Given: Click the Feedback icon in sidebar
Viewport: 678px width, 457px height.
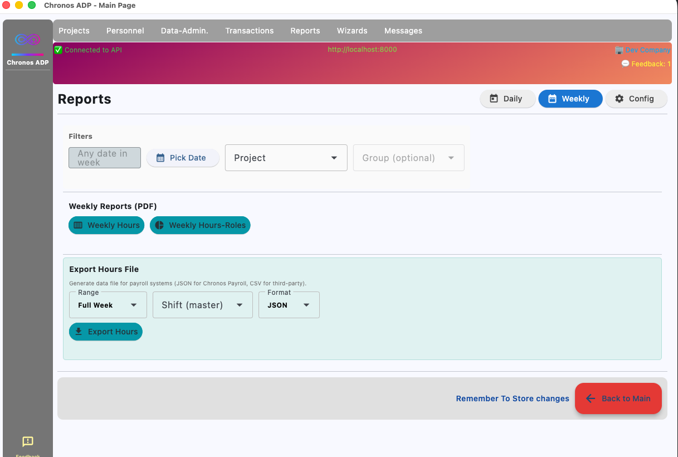Looking at the screenshot, I should tap(28, 441).
